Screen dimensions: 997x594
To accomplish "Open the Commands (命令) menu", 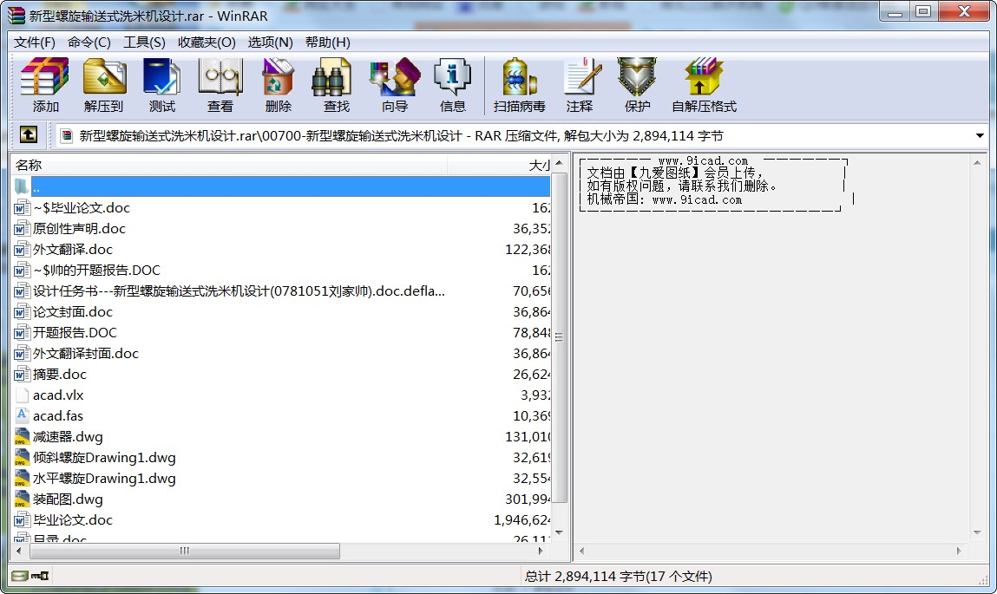I will [89, 42].
